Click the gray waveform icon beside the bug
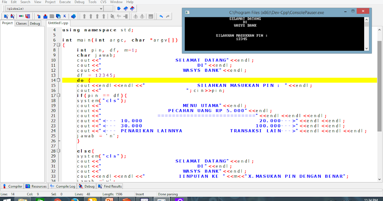 click(x=119, y=16)
